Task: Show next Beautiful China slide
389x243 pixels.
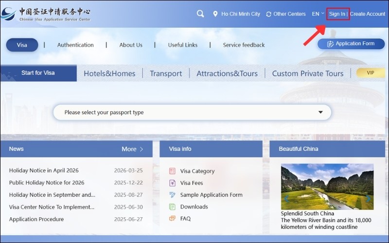Action: [x=368, y=199]
